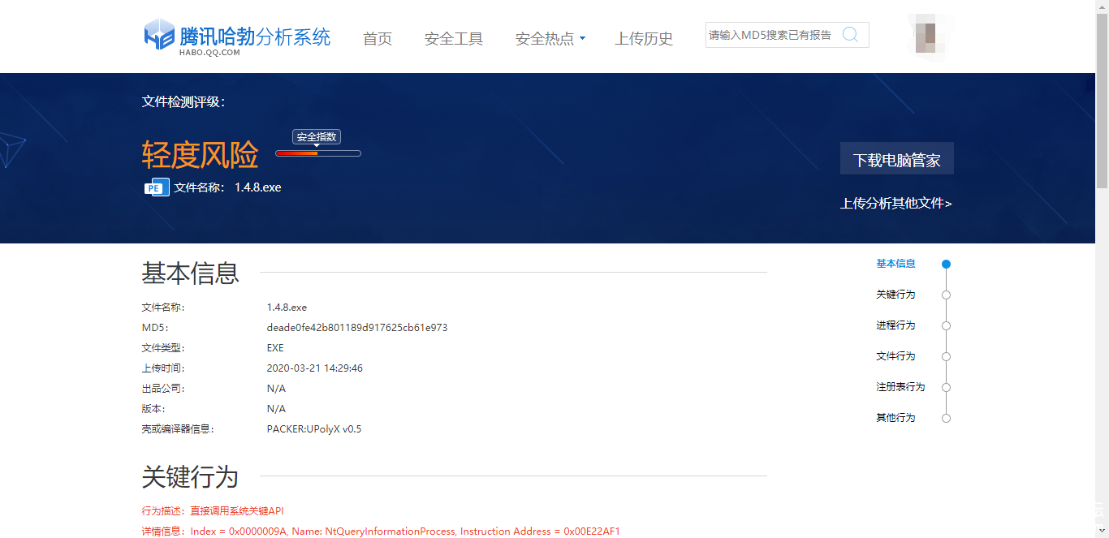Click the 下载电脑管家 button
The width and height of the screenshot is (1109, 538).
pos(896,159)
